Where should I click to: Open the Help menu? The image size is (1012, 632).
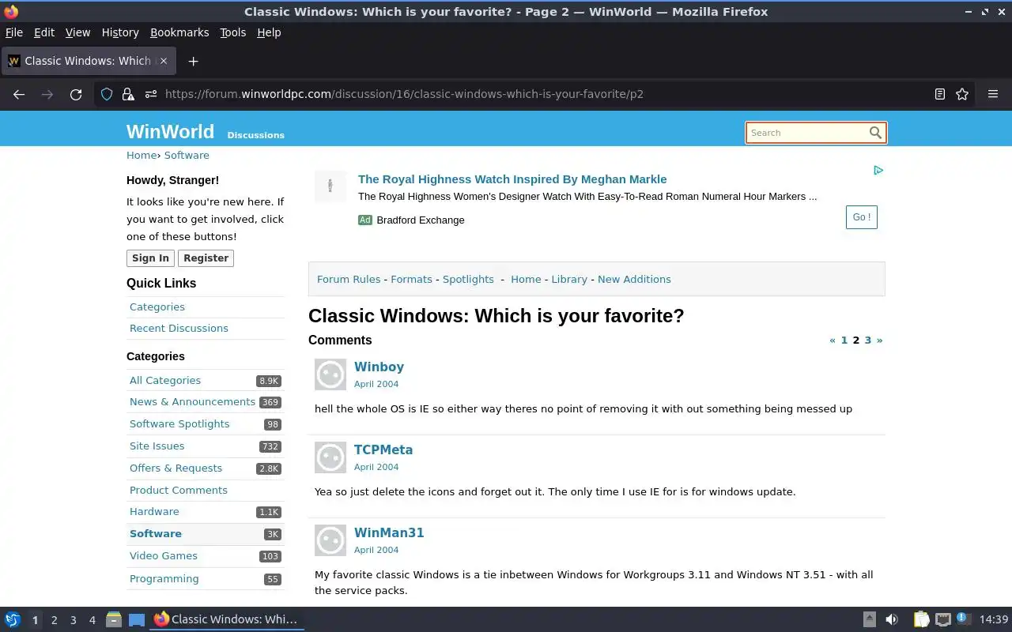point(269,32)
